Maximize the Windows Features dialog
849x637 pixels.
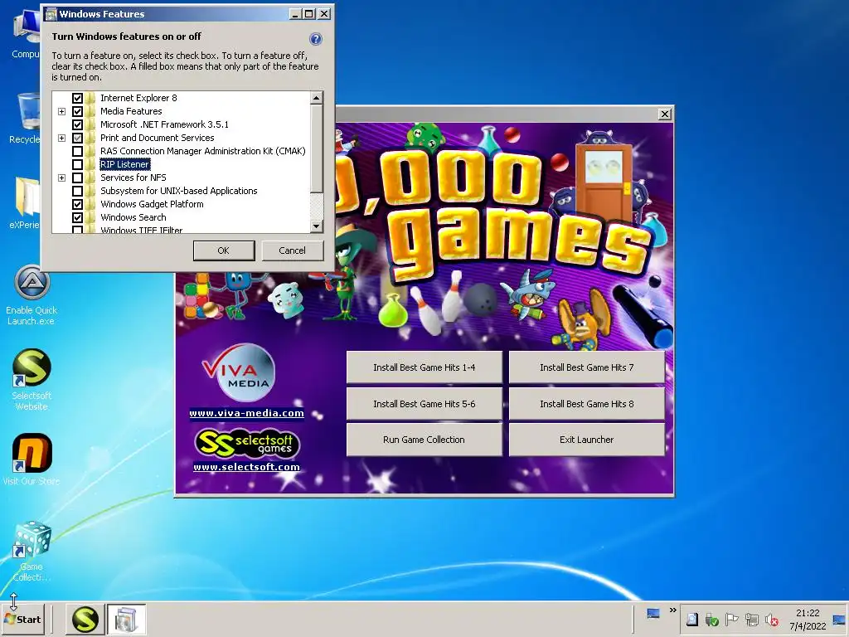308,14
